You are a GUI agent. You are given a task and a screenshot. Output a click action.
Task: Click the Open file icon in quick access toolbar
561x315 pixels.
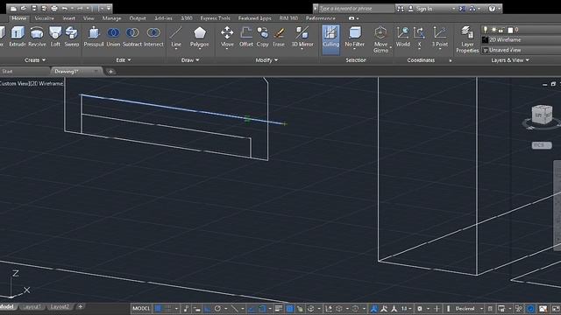(24, 8)
